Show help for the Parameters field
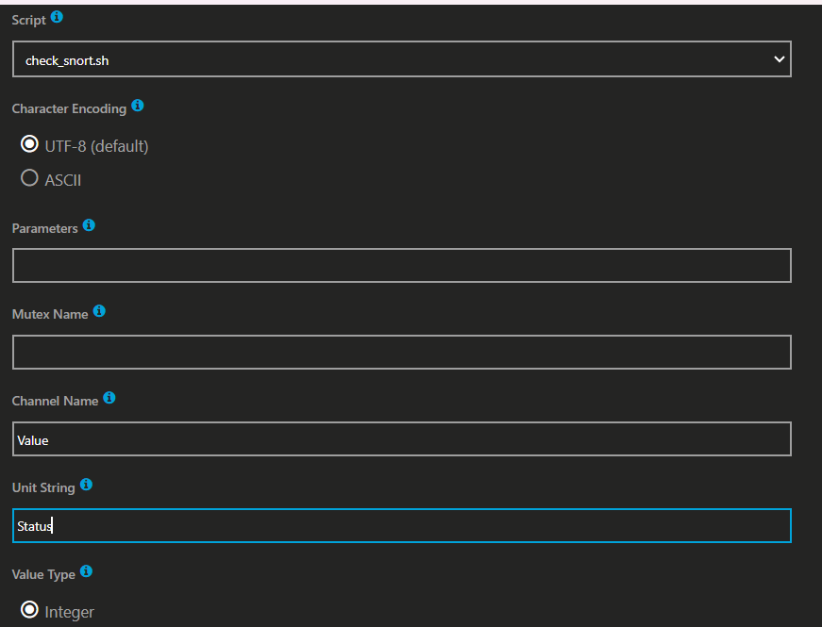Viewport: 822px width, 627px height. pos(89,226)
